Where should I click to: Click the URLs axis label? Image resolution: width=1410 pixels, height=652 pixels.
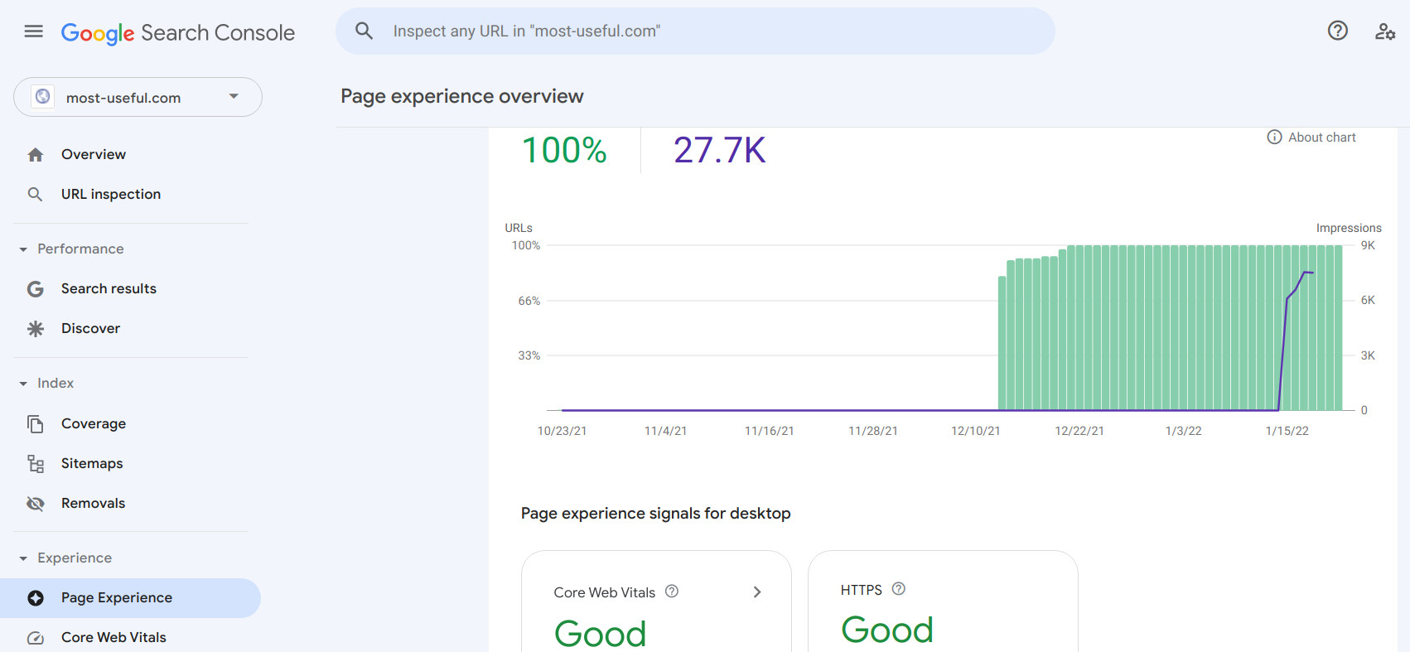tap(519, 228)
